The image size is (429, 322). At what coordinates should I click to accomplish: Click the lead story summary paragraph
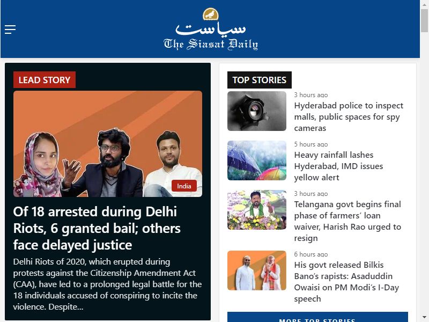pos(108,284)
